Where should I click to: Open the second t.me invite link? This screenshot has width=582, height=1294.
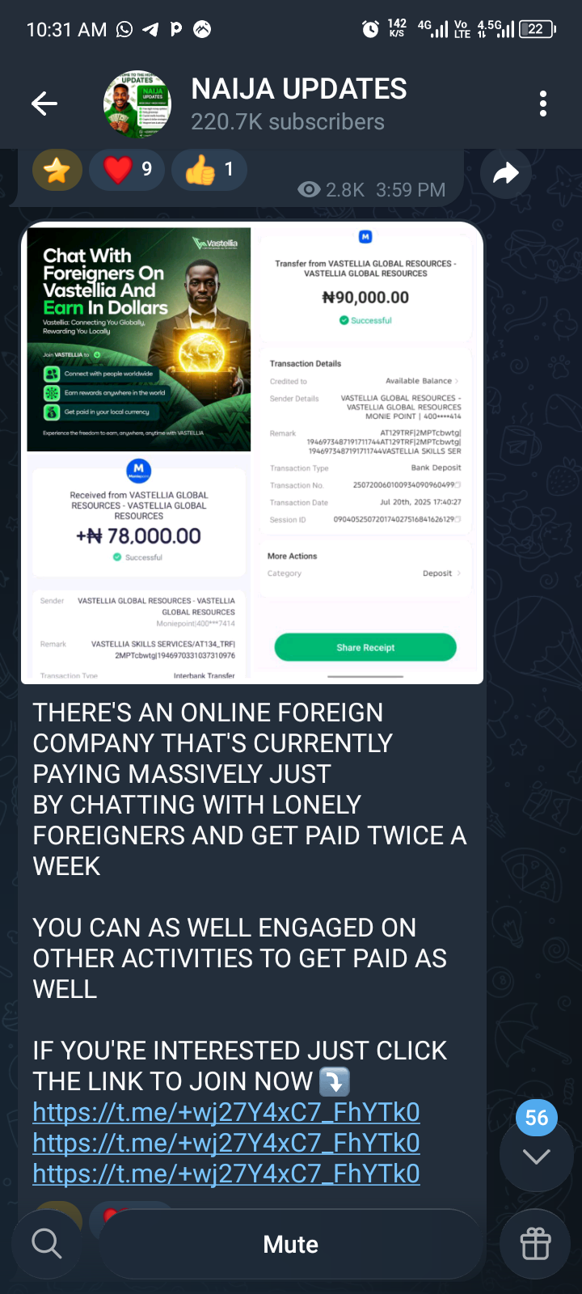226,1144
